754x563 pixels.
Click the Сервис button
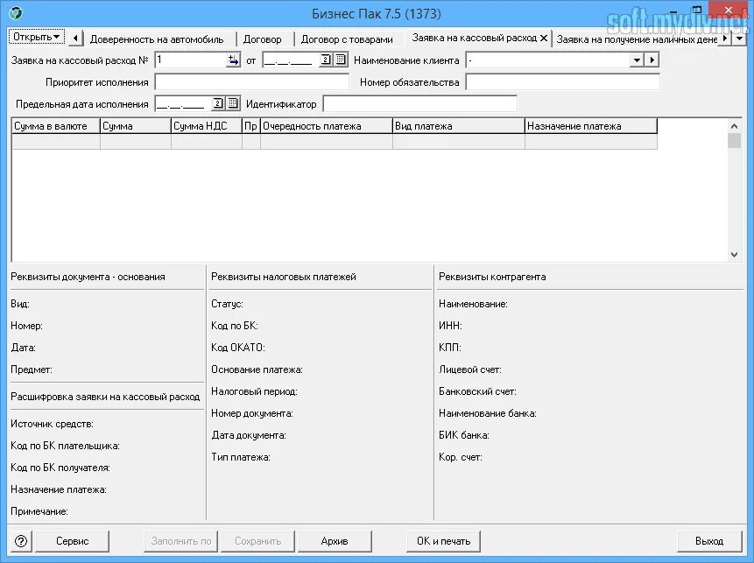(x=72, y=541)
